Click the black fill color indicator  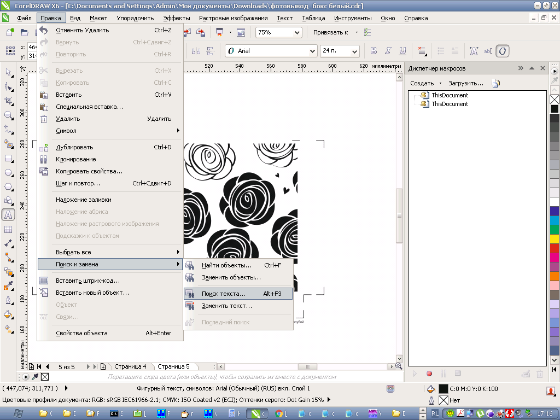tap(443, 389)
